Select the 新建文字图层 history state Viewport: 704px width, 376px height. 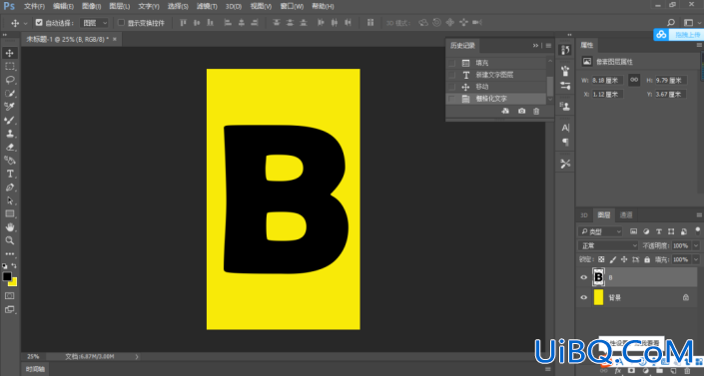494,75
